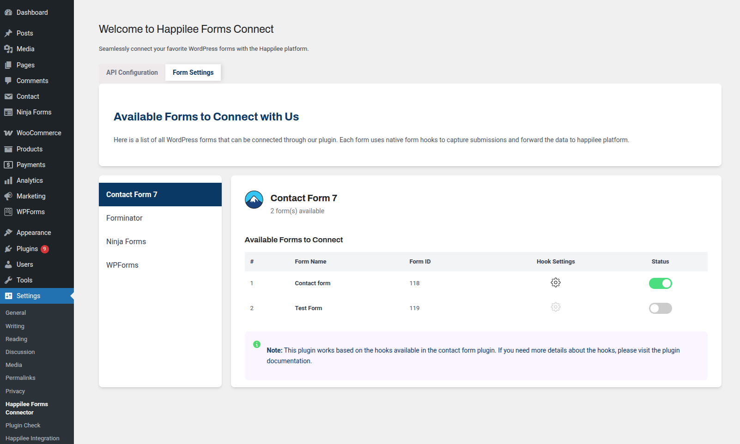Screen dimensions: 740x444
Task: Expand the Tools menu
Action: [24, 280]
